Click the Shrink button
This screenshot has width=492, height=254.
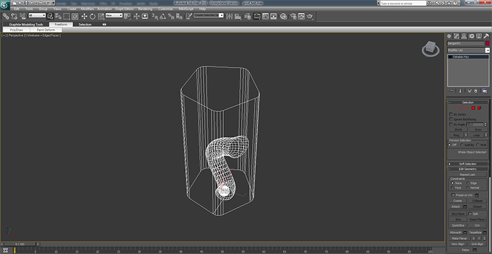point(458,130)
